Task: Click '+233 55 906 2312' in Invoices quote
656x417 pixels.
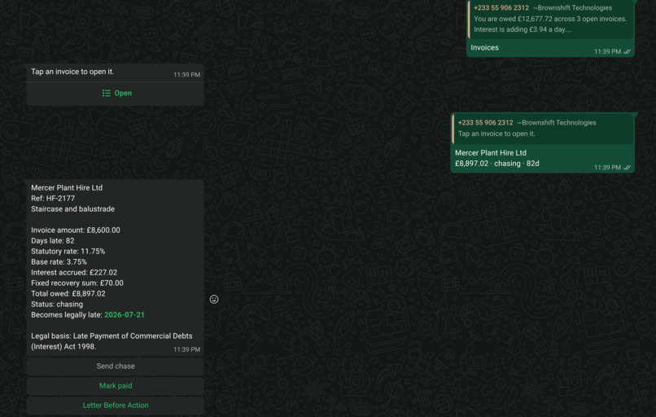Action: point(501,8)
